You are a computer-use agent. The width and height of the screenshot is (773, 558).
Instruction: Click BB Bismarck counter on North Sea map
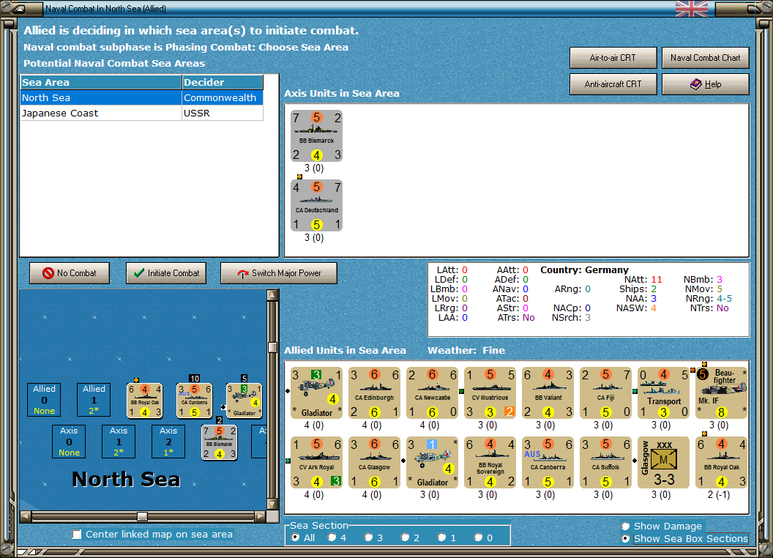220,442
